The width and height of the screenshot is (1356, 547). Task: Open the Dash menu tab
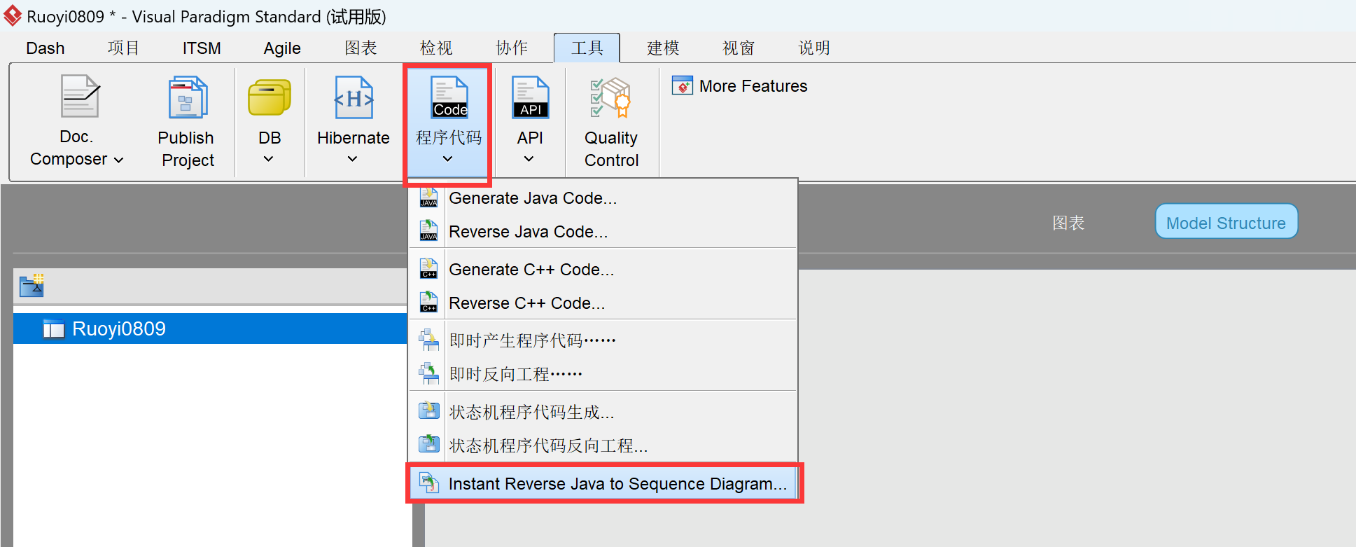click(46, 48)
